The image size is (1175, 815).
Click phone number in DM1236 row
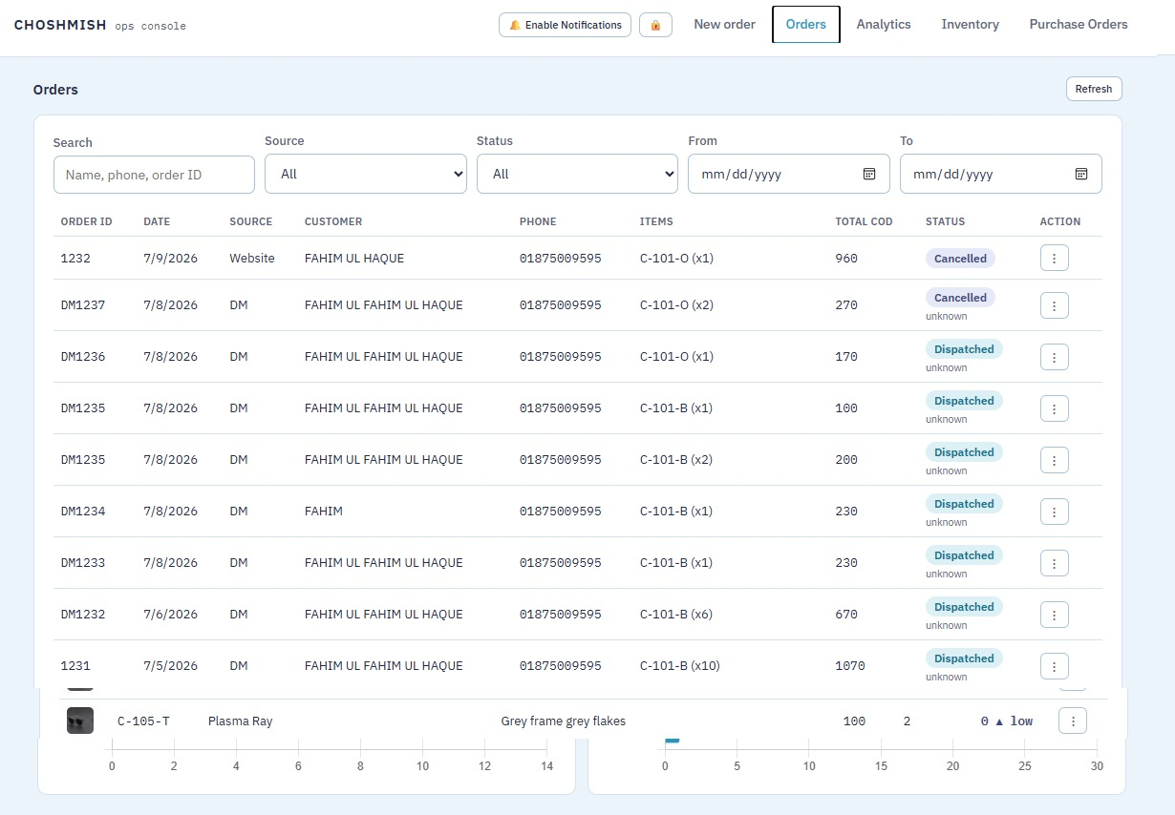561,357
